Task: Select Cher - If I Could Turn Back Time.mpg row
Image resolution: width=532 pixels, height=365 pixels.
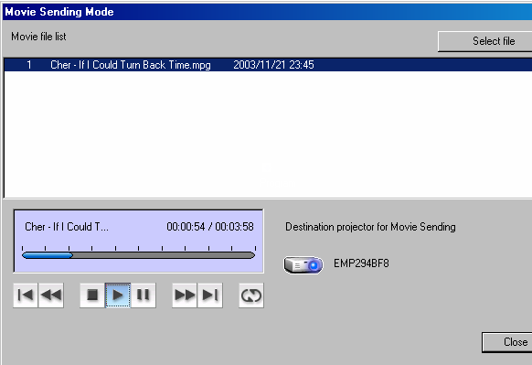Action: [x=268, y=65]
